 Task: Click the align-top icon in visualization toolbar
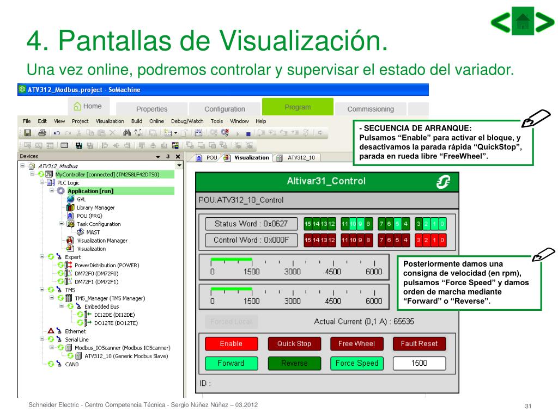coord(142,145)
